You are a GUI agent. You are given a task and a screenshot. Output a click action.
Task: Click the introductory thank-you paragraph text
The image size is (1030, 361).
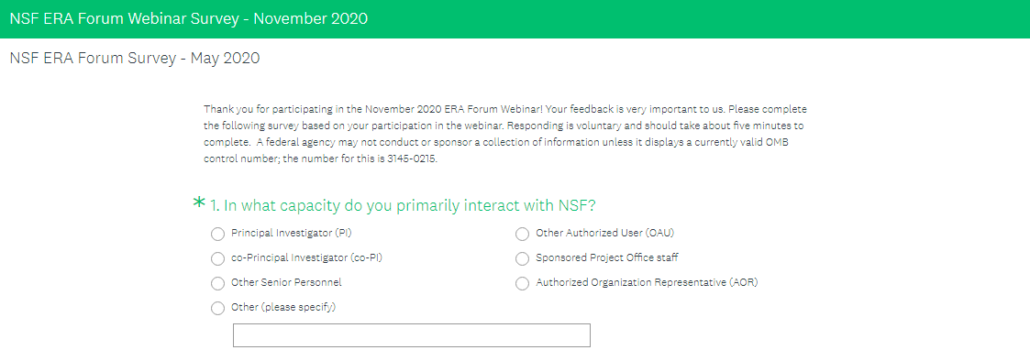[x=505, y=134]
